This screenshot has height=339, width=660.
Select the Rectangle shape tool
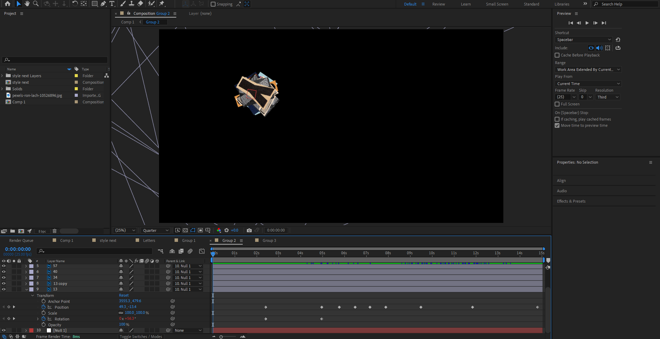click(95, 4)
